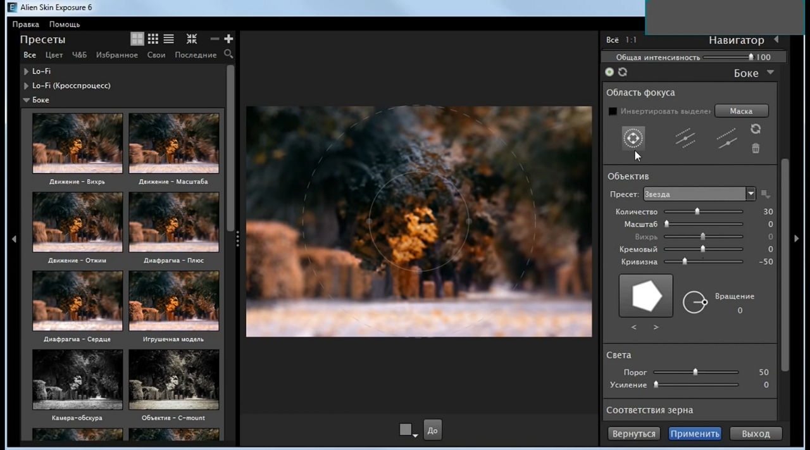Viewport: 810px width, 450px height.
Task: Select the half-planar focus region tool
Action: [727, 138]
